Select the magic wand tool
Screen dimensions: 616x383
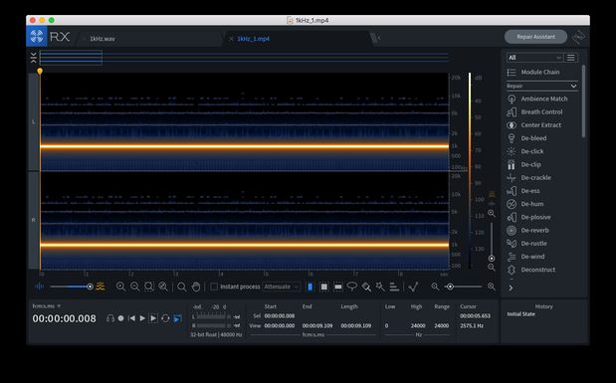(x=380, y=287)
